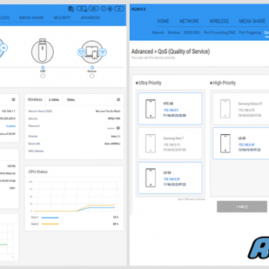269x269 pixels.
Task: Show the wireless password with eye icon
Action: coord(118,128)
